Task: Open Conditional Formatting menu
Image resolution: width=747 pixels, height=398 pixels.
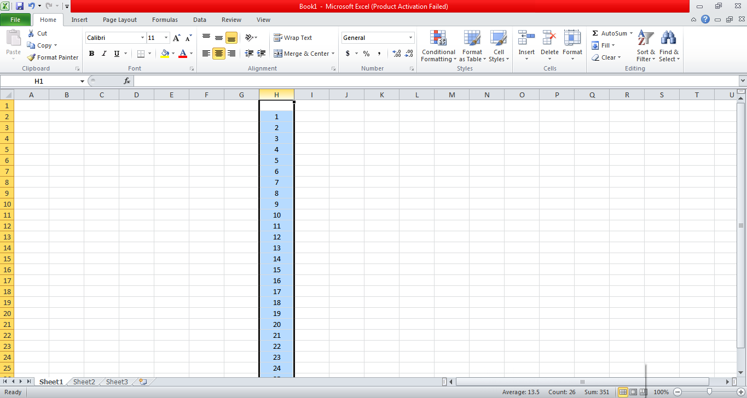Action: (438, 46)
